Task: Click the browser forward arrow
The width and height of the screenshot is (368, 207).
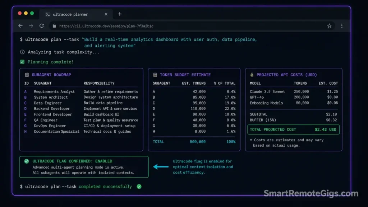Action: (31, 26)
